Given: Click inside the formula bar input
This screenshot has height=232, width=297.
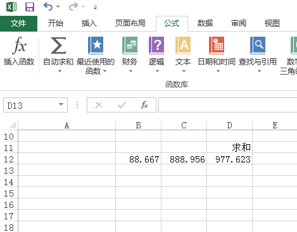Looking at the screenshot, I should click(x=228, y=105).
